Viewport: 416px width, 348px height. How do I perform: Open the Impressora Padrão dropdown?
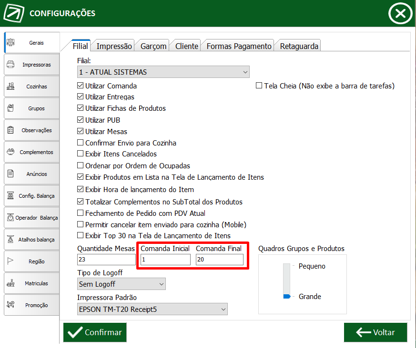152,309
